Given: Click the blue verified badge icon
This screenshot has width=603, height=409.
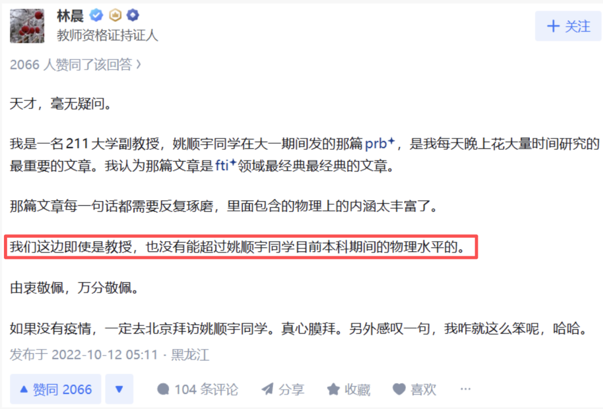Looking at the screenshot, I should tap(96, 16).
